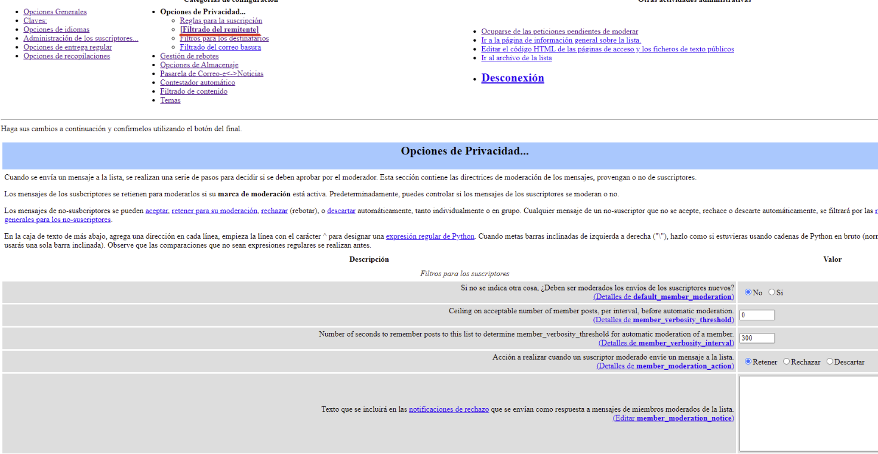
Task: Open Detalles de default_member_moderation
Action: pos(664,297)
